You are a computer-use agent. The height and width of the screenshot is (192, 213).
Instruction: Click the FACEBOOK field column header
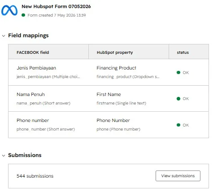tap(33, 52)
